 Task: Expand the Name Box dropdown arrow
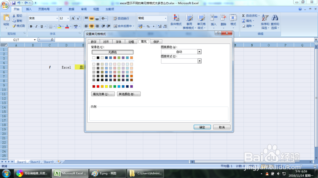35,40
